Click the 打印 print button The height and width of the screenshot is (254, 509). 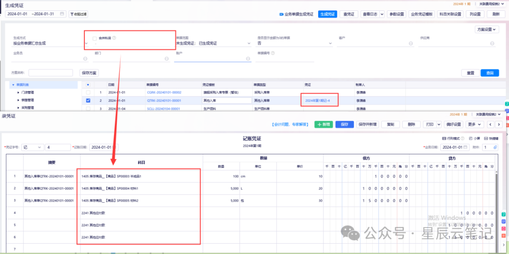pyautogui.click(x=429, y=124)
